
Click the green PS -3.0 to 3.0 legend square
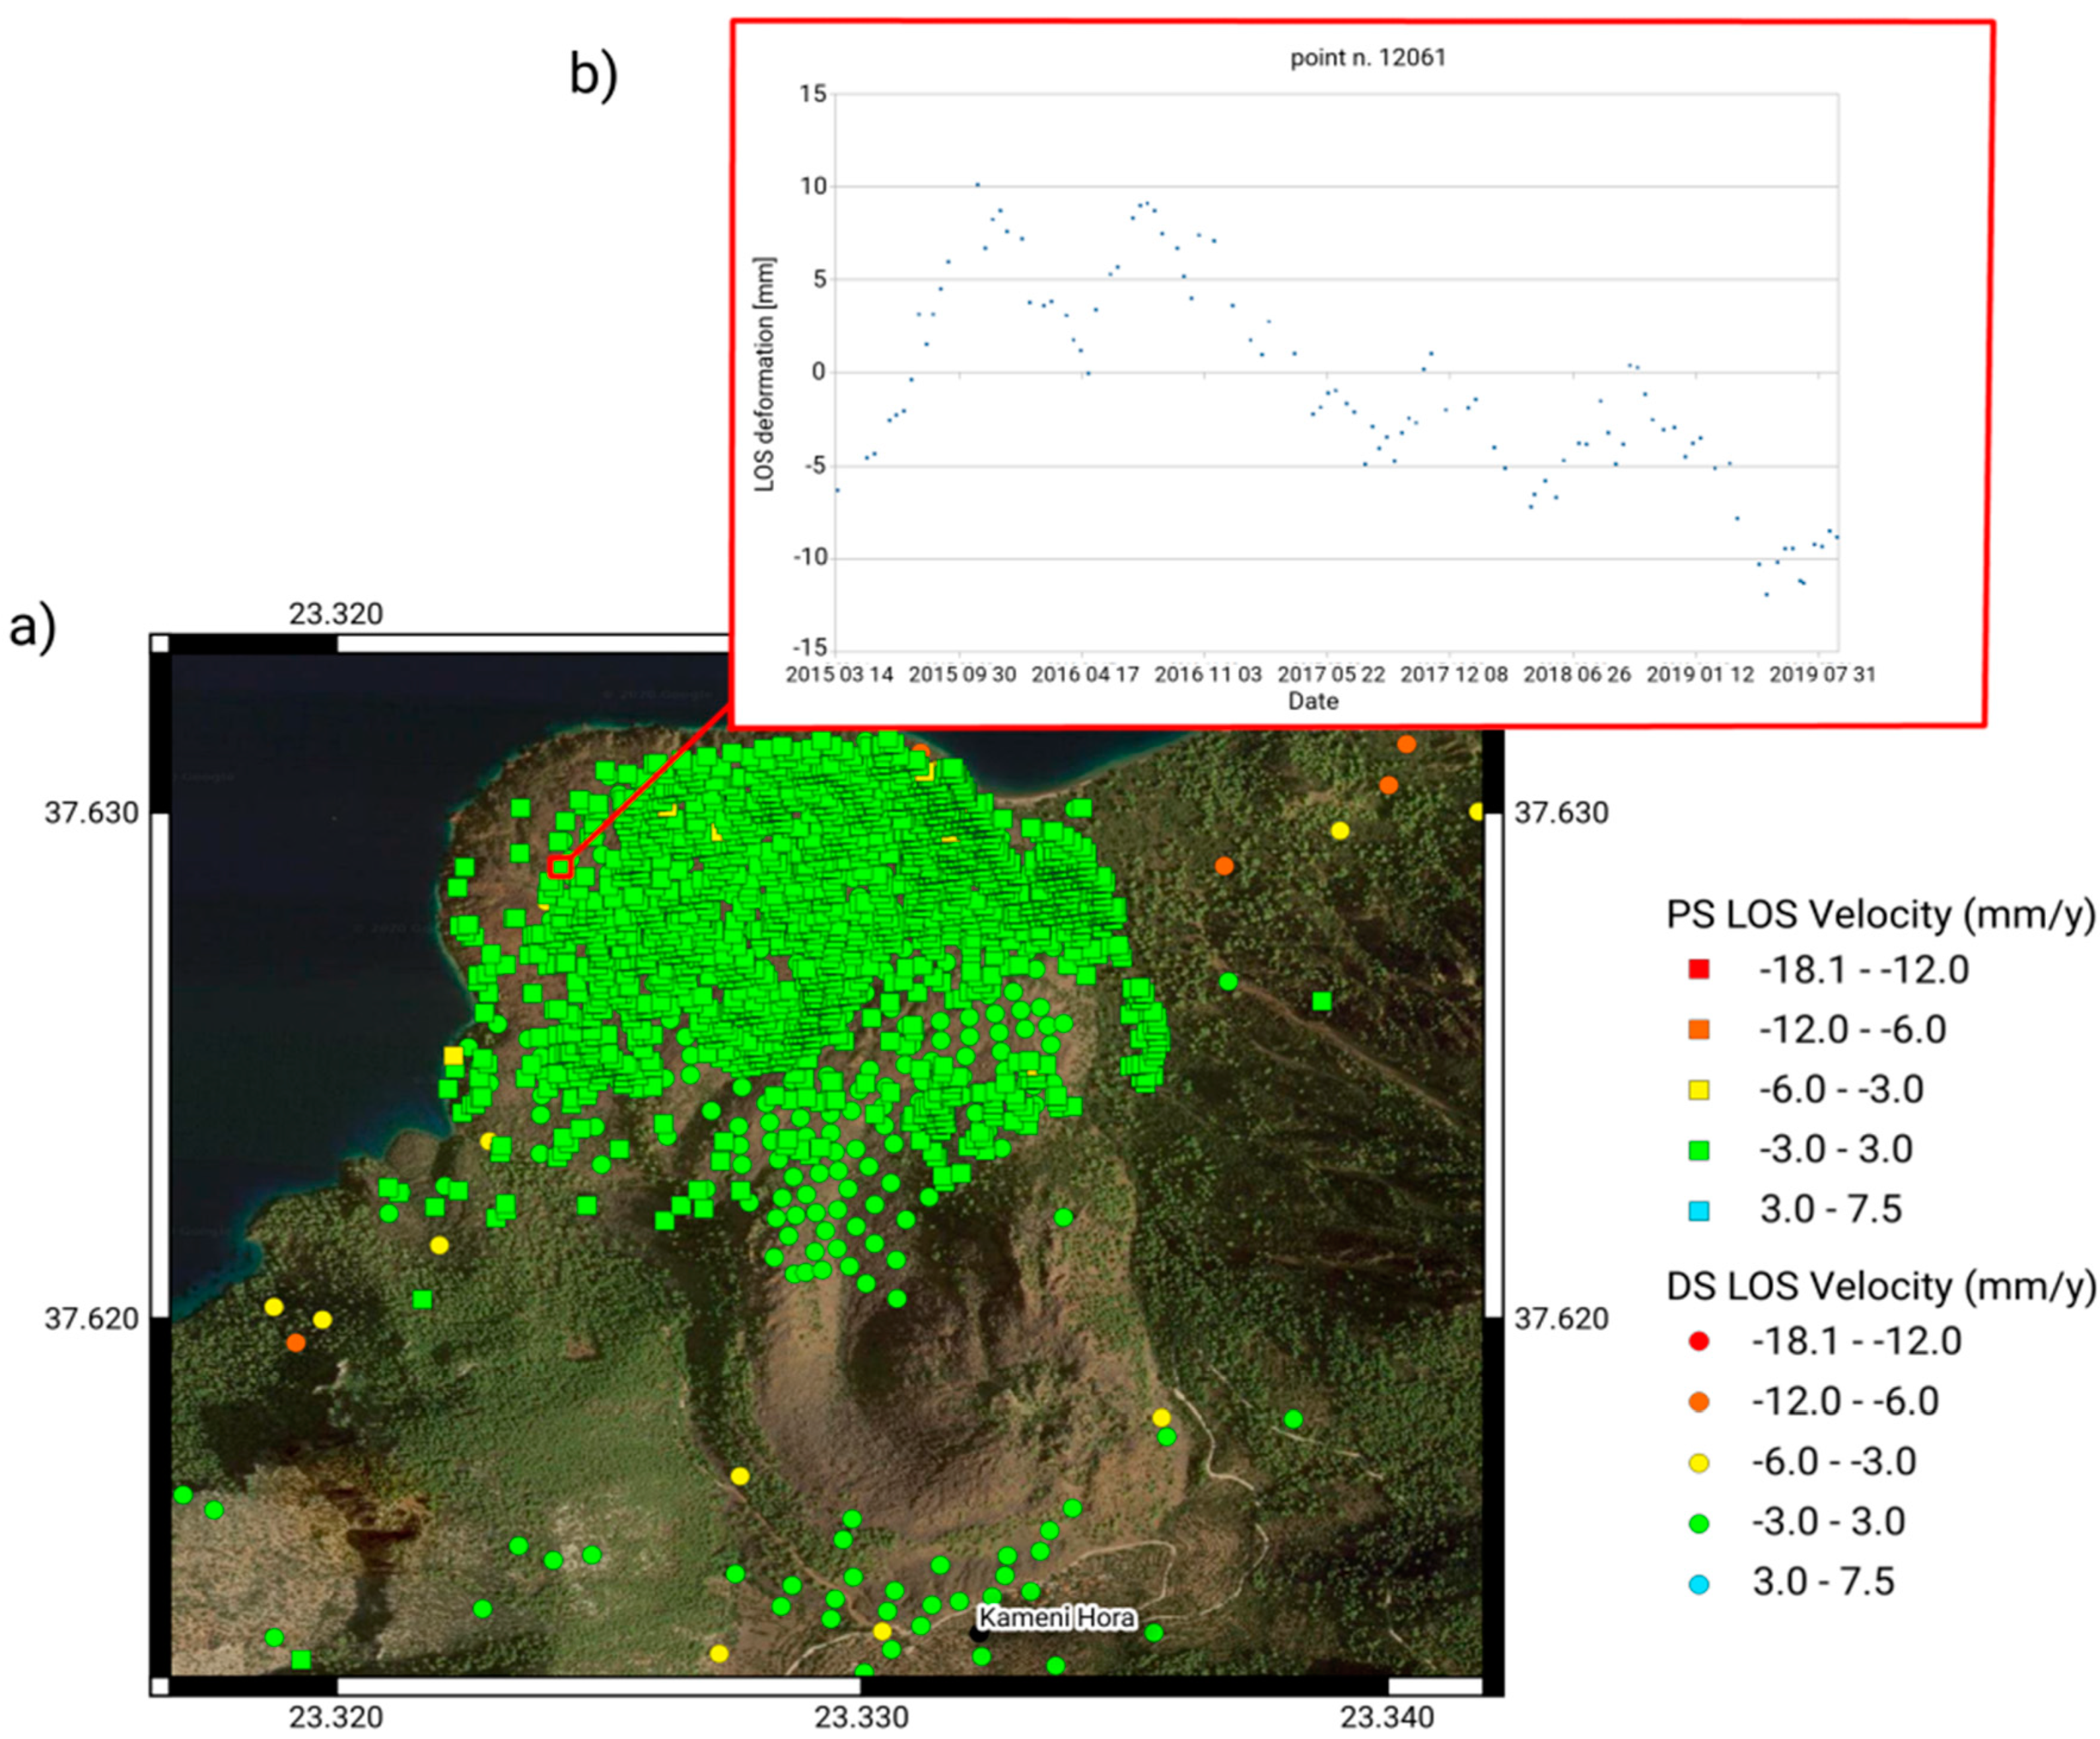coord(1698,1150)
